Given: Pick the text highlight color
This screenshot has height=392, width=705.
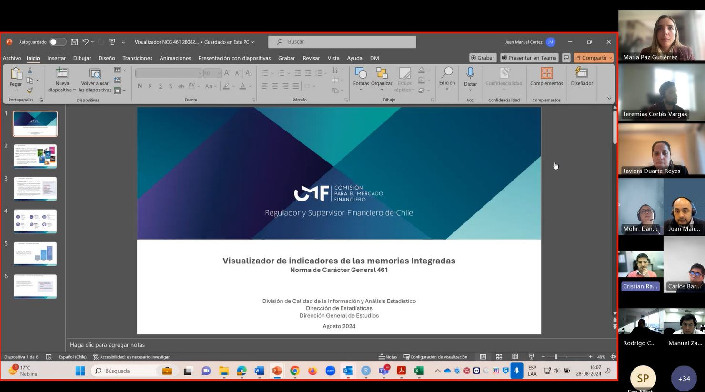Looking at the screenshot, I should (x=226, y=86).
